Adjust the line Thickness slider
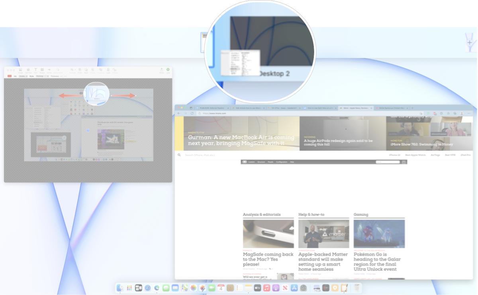478x295 pixels. click(x=64, y=76)
